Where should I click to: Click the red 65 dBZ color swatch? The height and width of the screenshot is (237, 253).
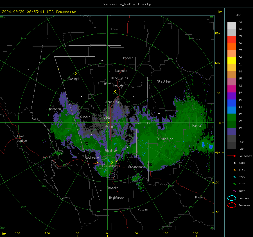point(232,39)
